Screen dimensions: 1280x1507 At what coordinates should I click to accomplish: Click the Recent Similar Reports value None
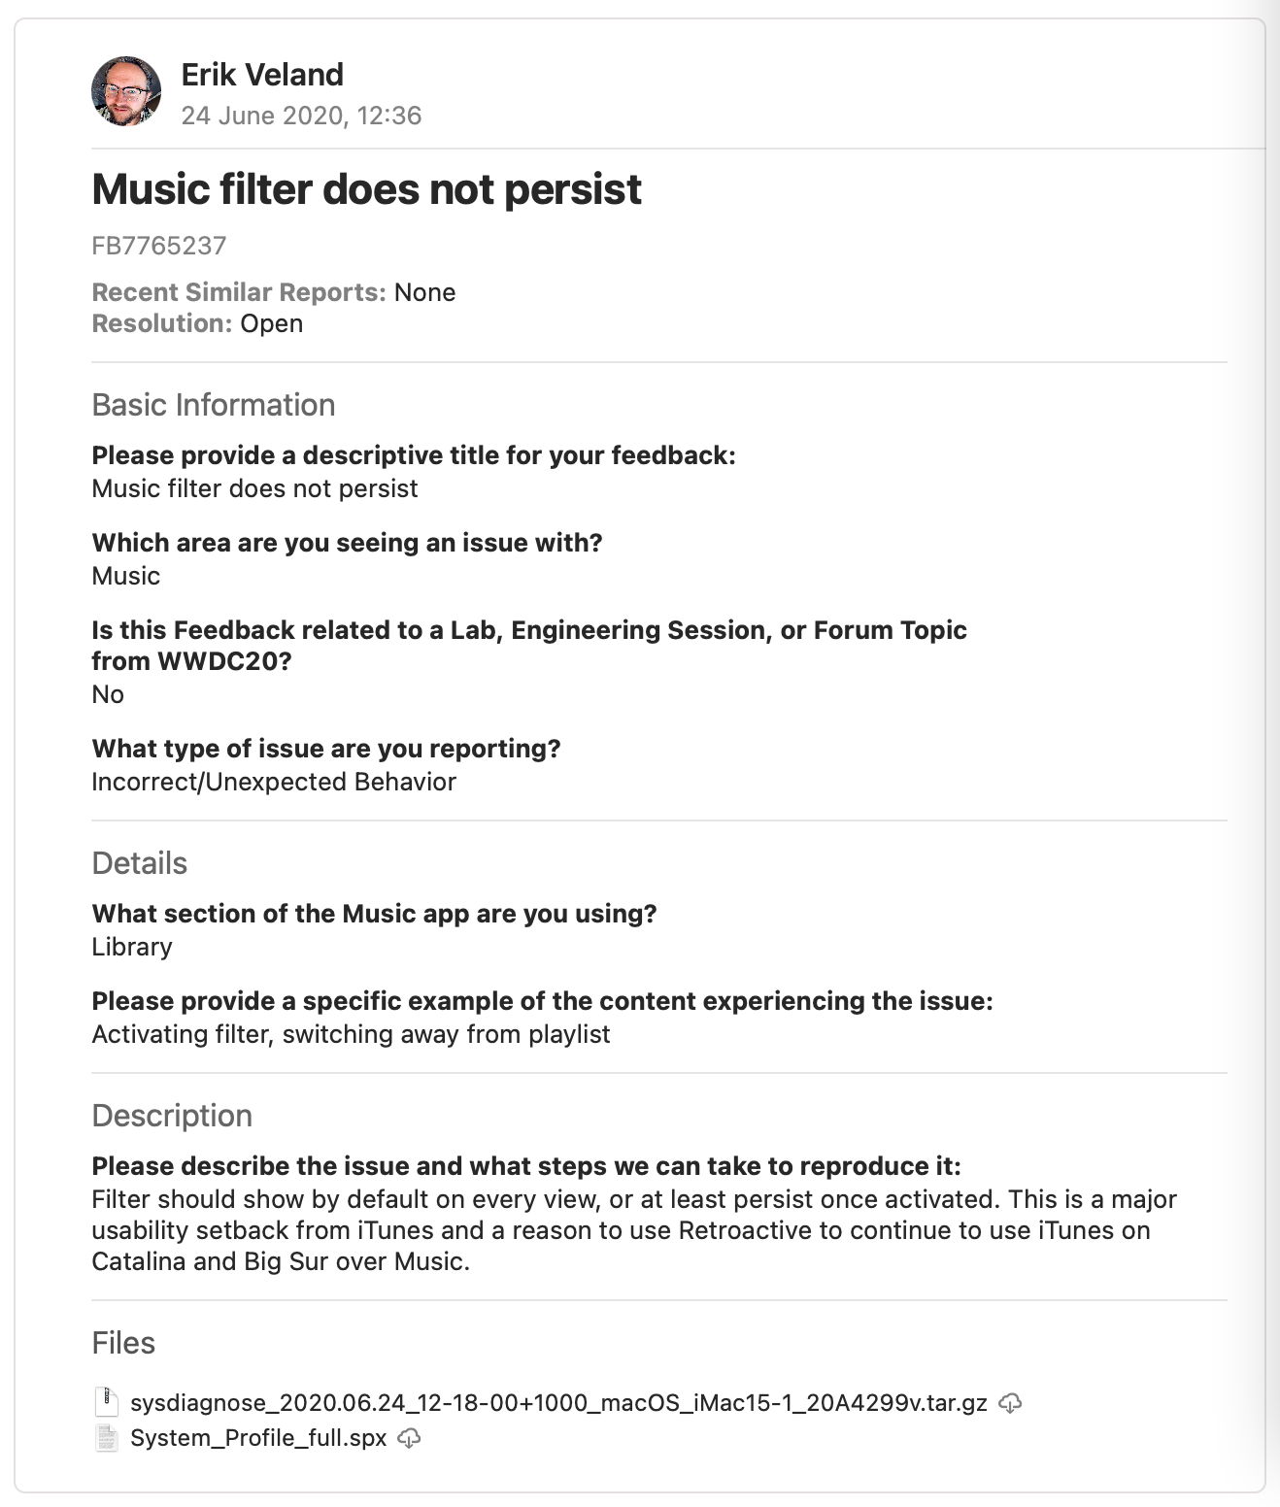coord(424,292)
